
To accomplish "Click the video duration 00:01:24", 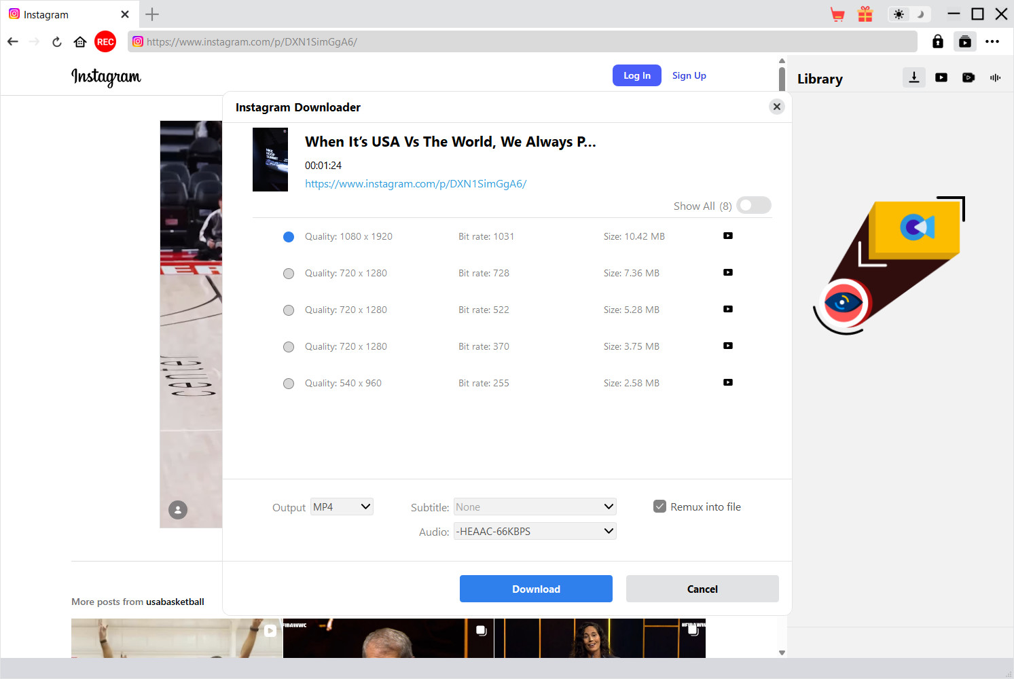I will coord(323,166).
